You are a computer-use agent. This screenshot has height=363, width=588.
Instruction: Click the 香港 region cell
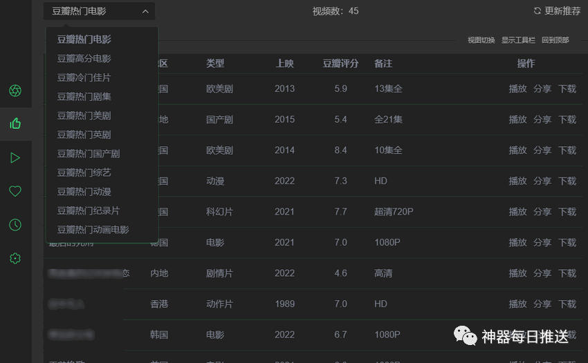(x=159, y=304)
